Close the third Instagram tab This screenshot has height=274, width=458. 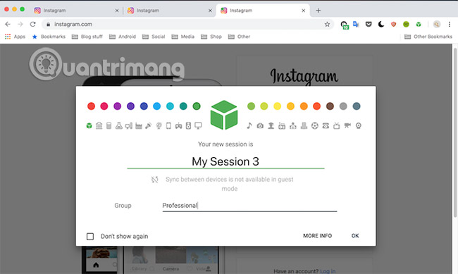(304, 11)
